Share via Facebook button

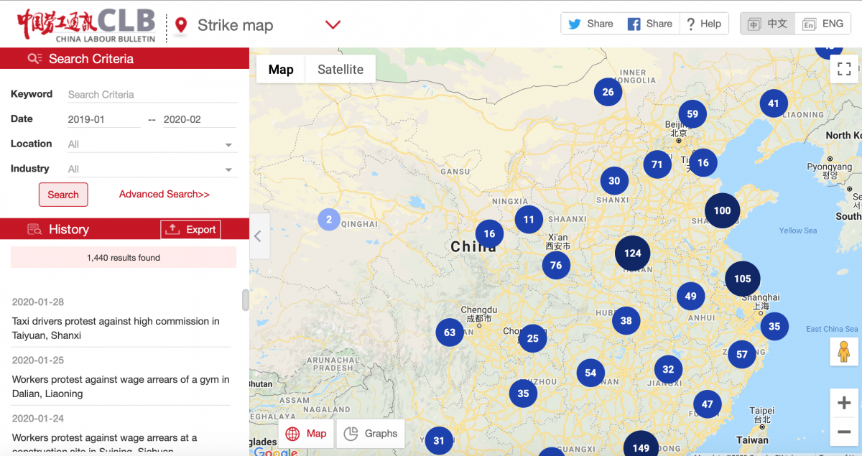coord(649,24)
